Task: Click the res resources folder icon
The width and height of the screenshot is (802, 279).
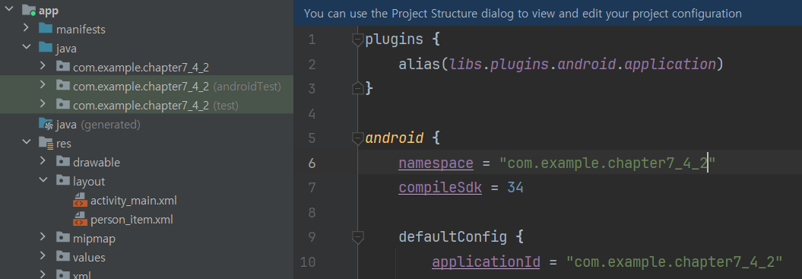Action: click(x=46, y=143)
